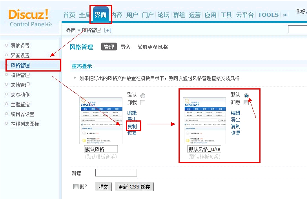
Task: Open 表态动作 in the sidebar
Action: point(20,95)
